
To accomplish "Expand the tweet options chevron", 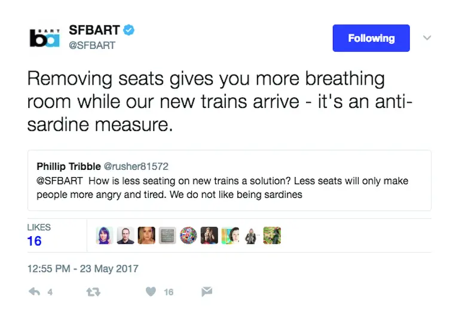I will [x=427, y=38].
